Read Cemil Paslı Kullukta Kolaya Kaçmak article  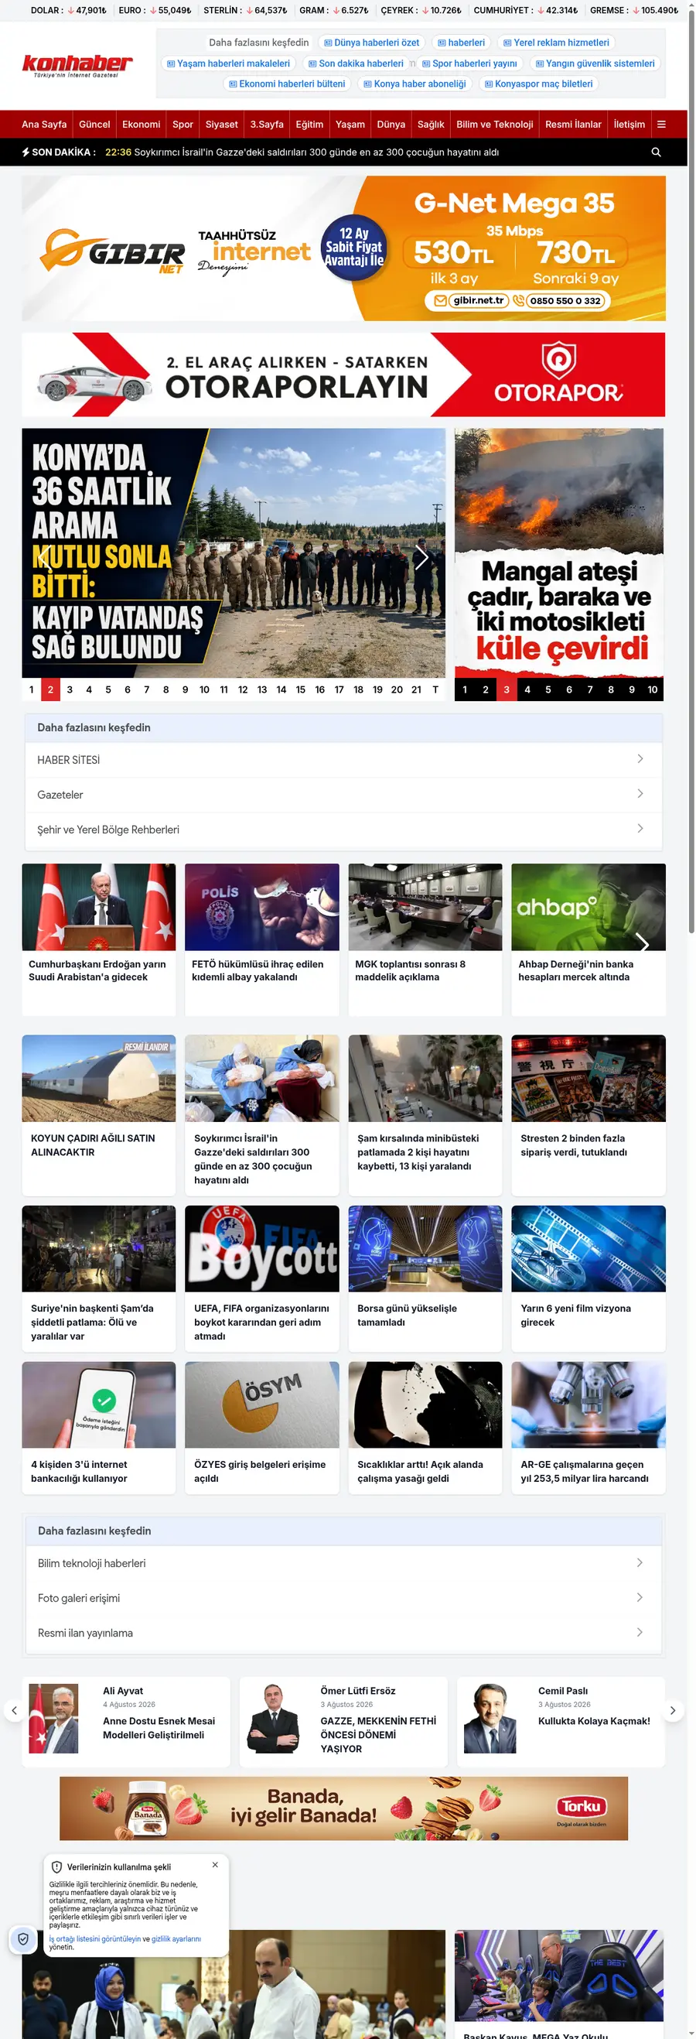point(561,1721)
